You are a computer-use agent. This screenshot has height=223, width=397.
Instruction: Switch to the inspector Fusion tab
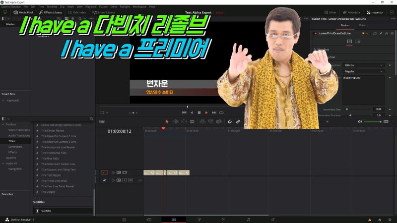(x=345, y=25)
